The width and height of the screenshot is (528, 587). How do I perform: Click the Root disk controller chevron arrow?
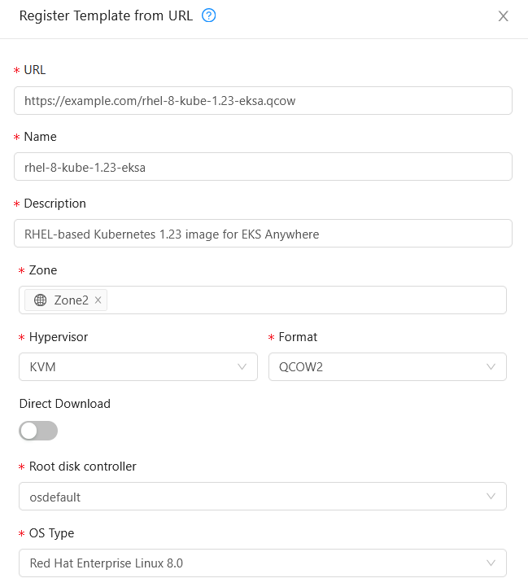[491, 497]
